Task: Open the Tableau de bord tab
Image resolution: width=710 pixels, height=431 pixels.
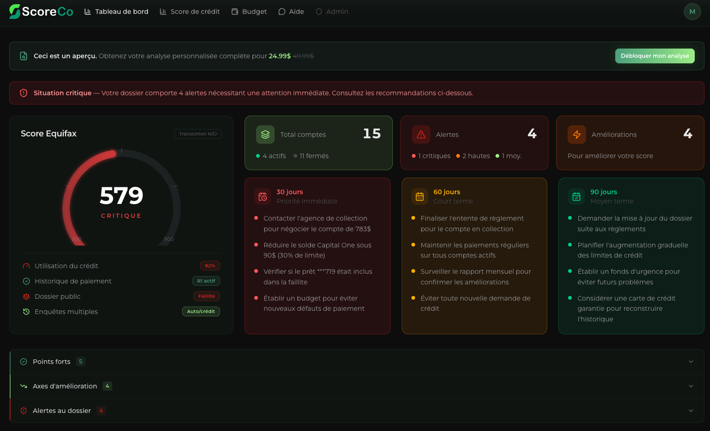Action: coord(116,12)
